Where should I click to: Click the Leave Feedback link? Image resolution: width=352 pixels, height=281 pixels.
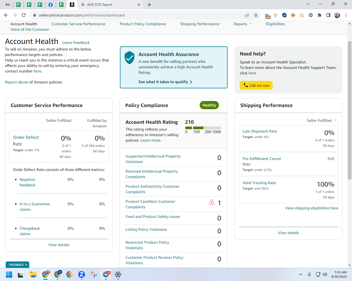[76, 43]
